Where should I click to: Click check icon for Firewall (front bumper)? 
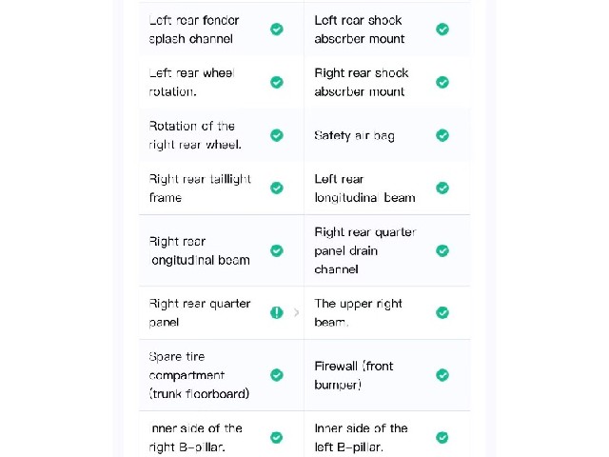(x=442, y=375)
